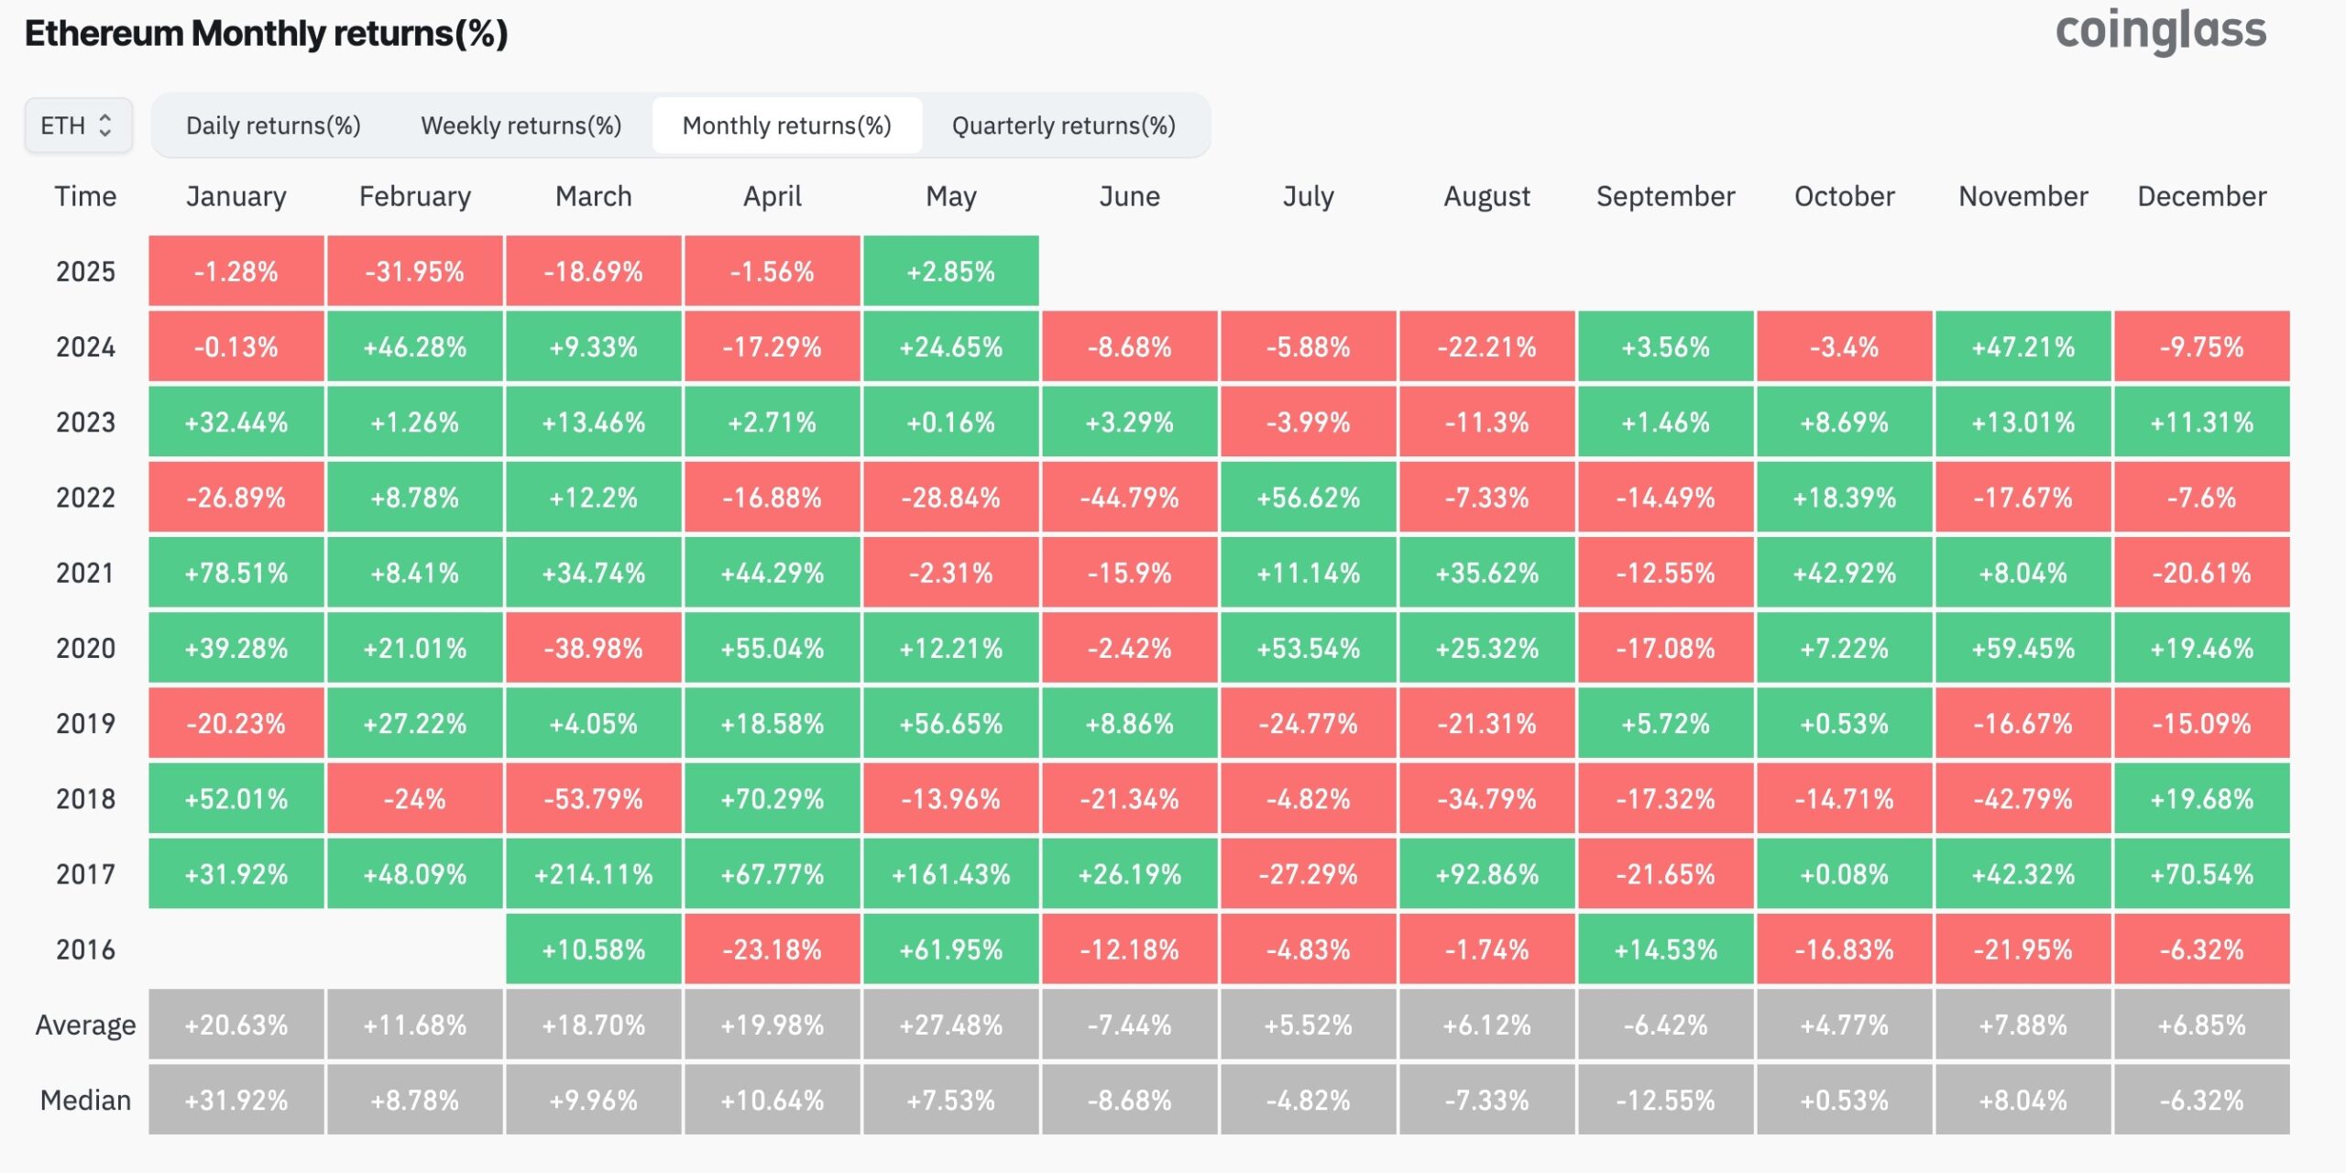Click the ETH dropdown up-down chevron
This screenshot has width=2346, height=1173.
tap(107, 126)
